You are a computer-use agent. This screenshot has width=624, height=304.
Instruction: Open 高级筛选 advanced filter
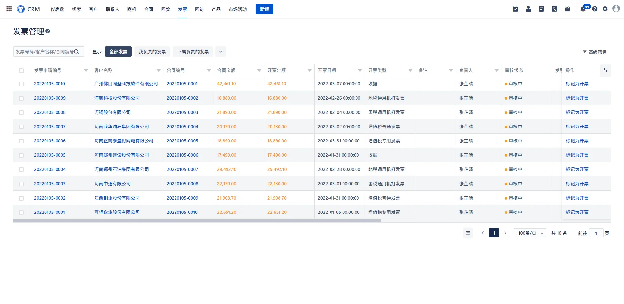pos(595,52)
